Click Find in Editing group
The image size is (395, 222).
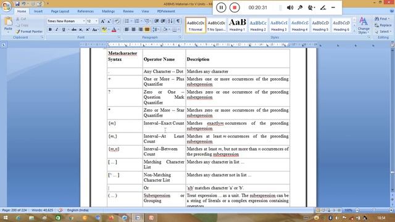pyautogui.click(x=382, y=19)
